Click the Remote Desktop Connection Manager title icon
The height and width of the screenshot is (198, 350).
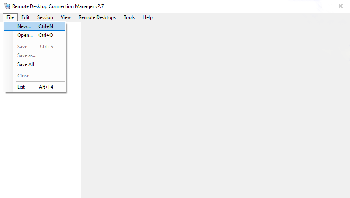tap(7, 6)
